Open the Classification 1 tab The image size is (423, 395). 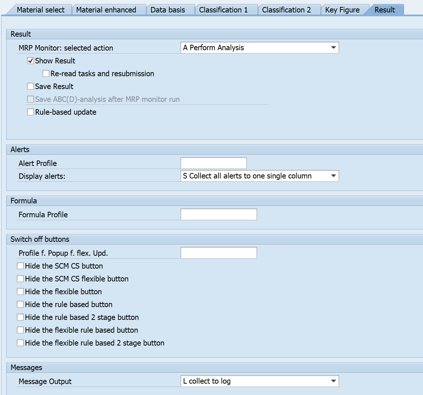[223, 10]
